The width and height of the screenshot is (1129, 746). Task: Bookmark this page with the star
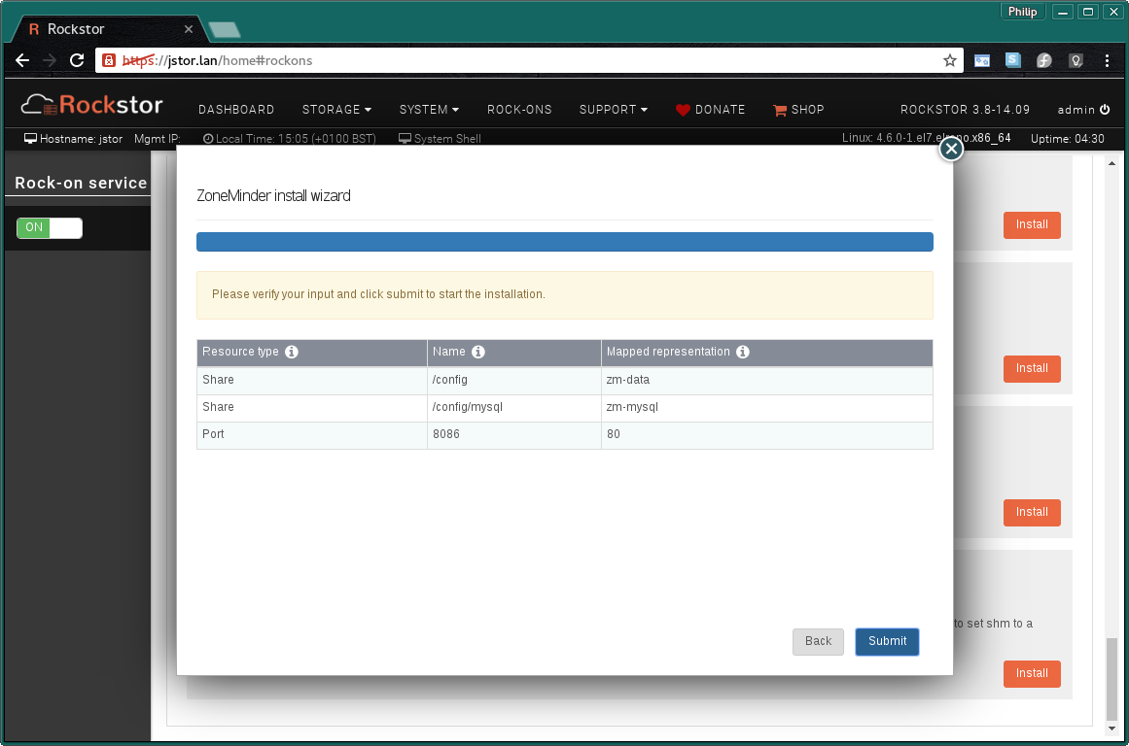click(950, 60)
